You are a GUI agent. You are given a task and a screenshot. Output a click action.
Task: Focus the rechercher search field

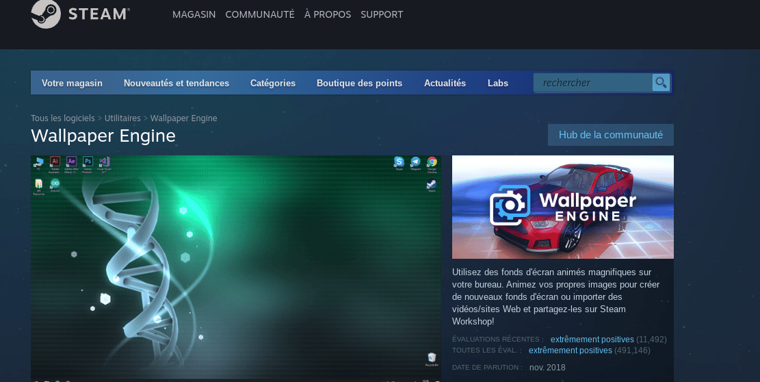click(592, 83)
